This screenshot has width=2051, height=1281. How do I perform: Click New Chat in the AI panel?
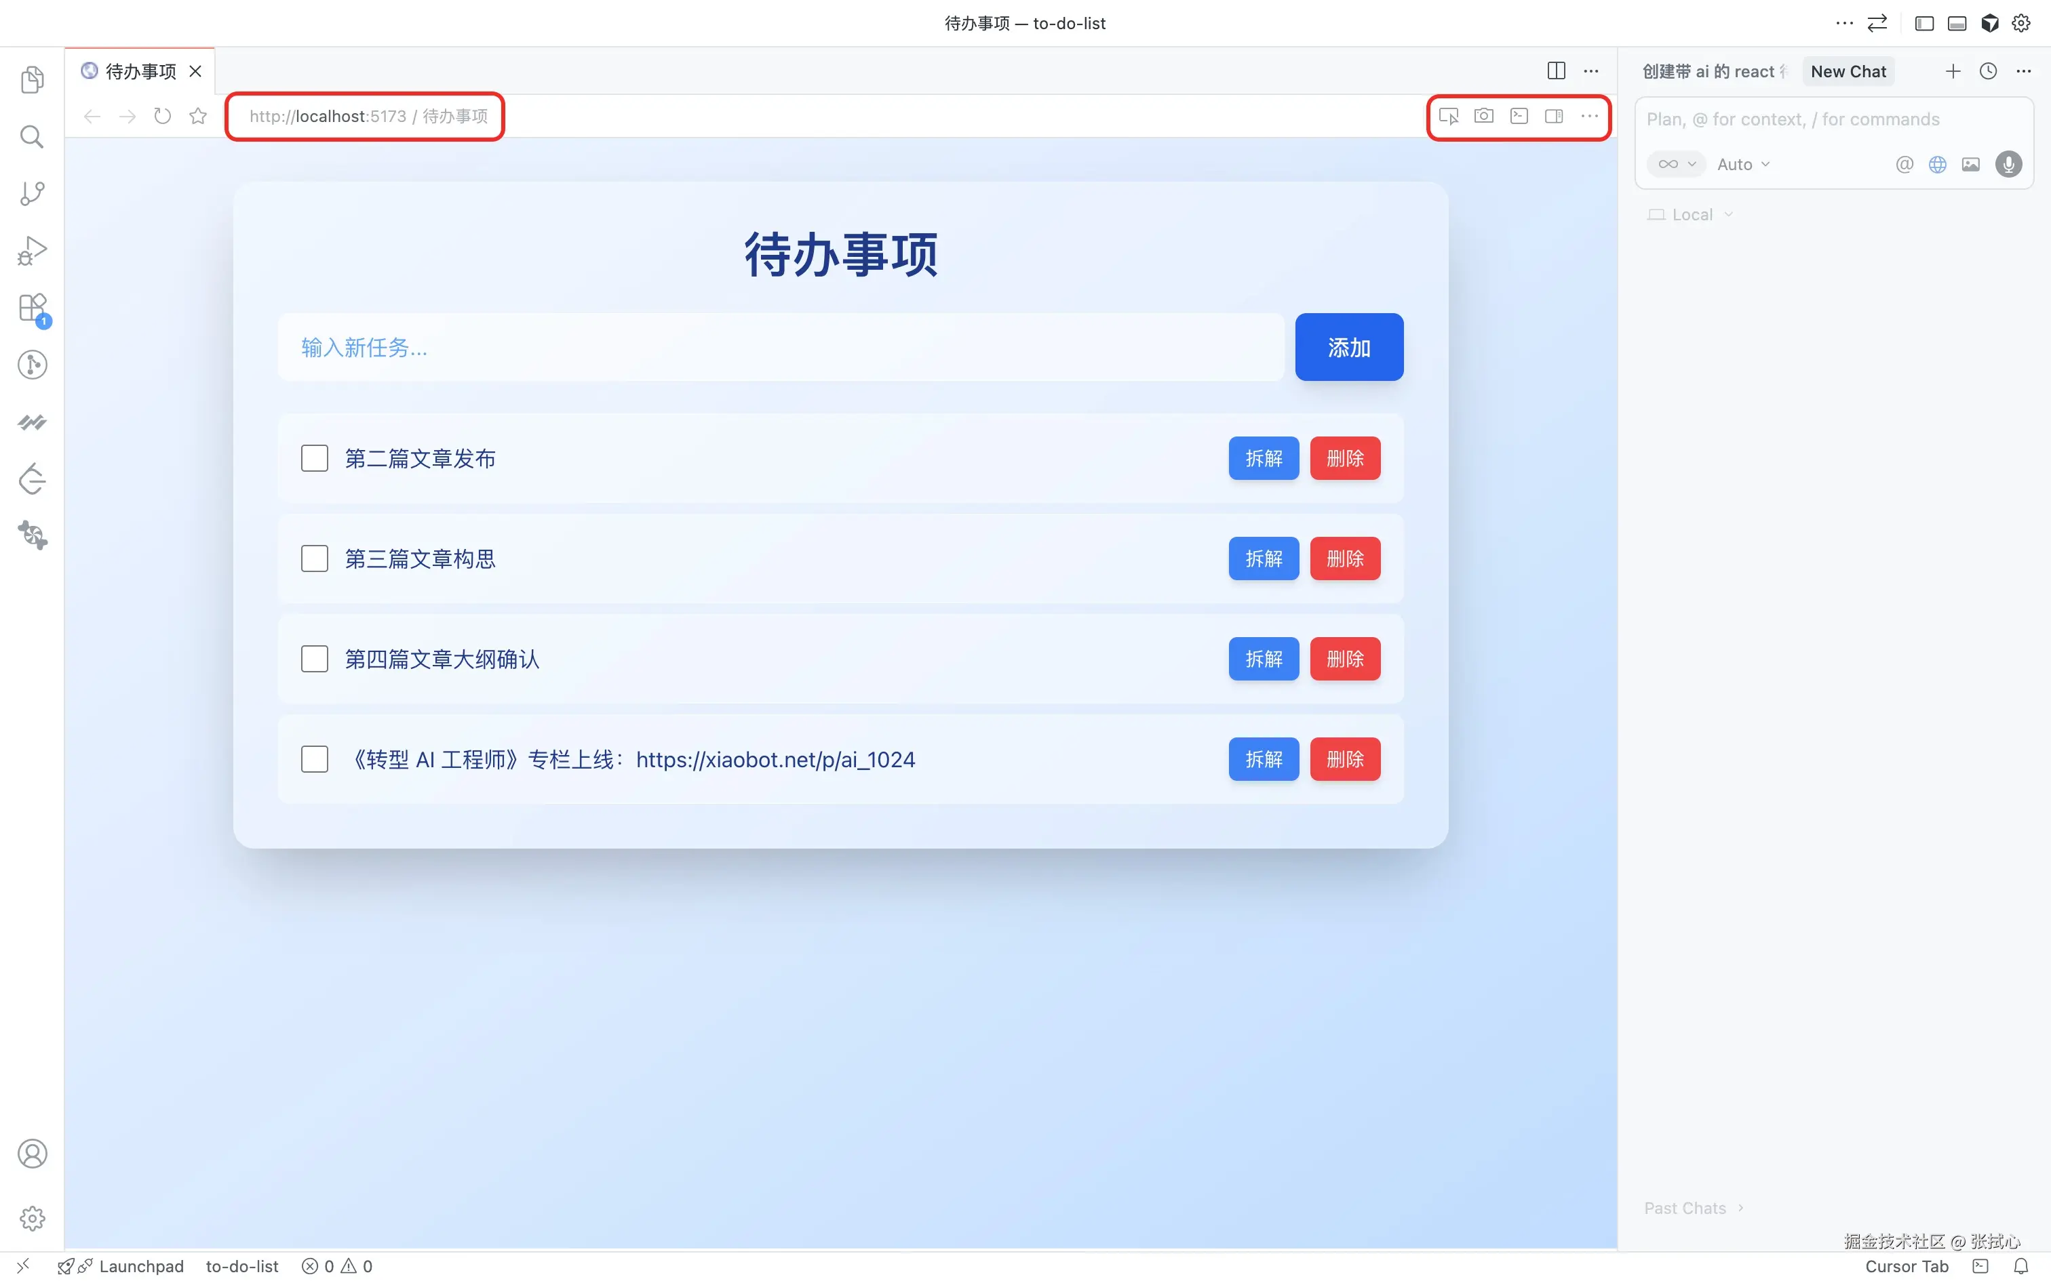[x=1847, y=71]
